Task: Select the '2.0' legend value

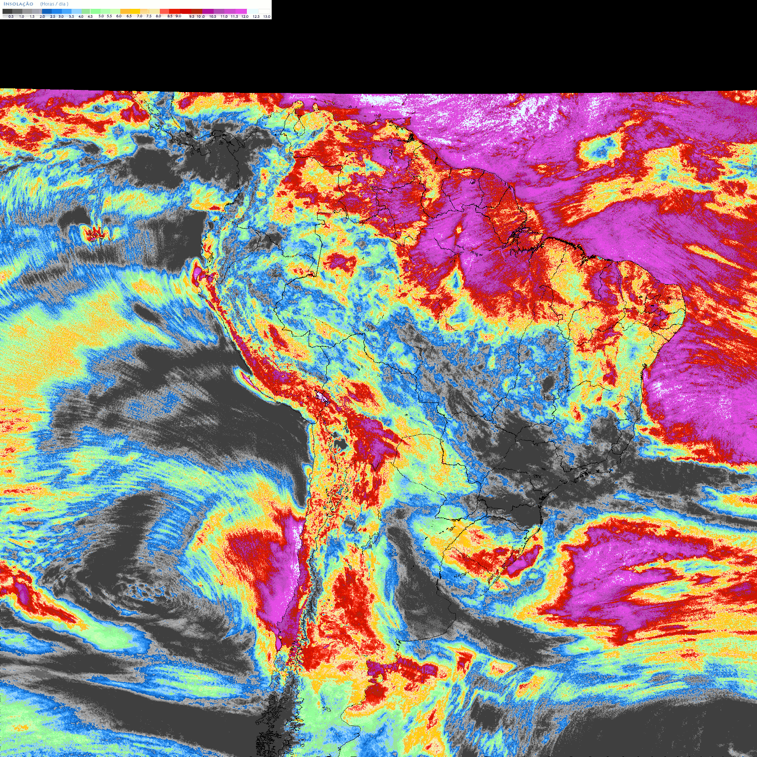Action: click(x=42, y=16)
